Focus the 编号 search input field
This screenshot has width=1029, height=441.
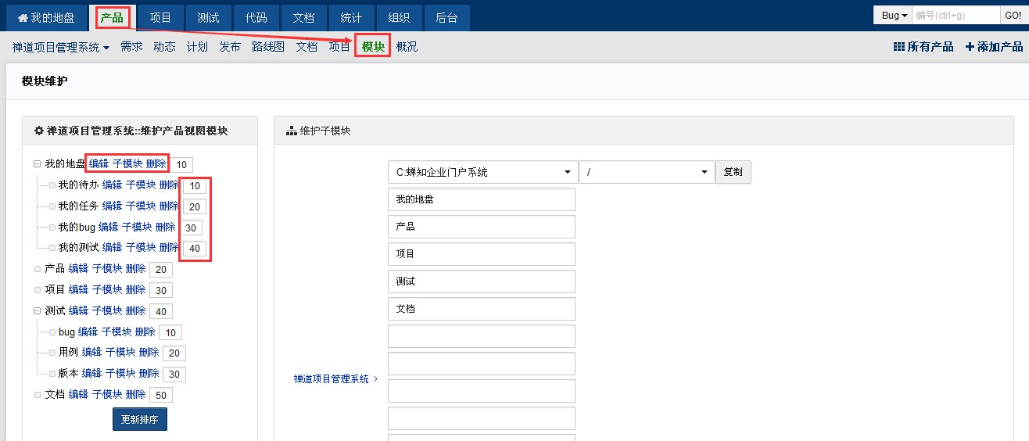pyautogui.click(x=955, y=16)
